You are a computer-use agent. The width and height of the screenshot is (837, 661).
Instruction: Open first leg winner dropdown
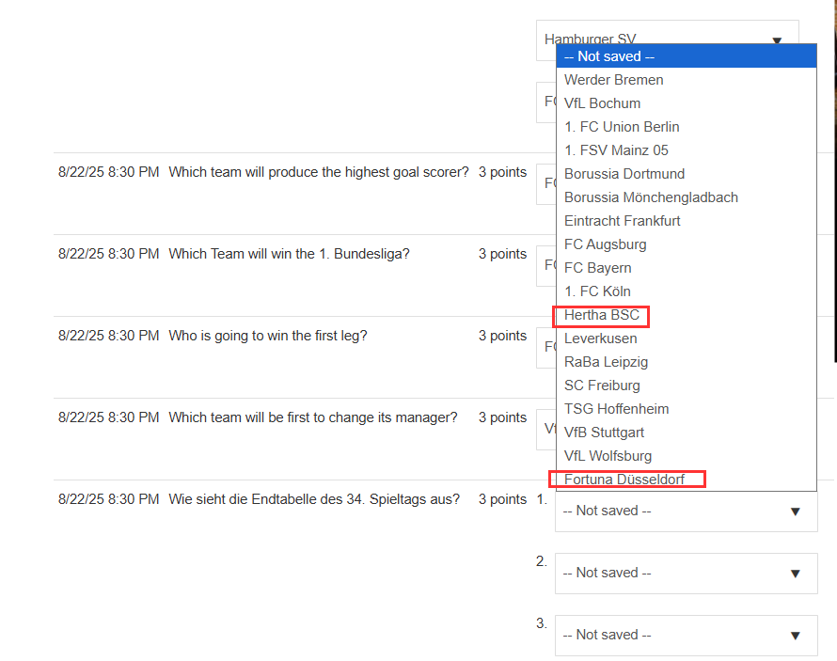(546, 347)
